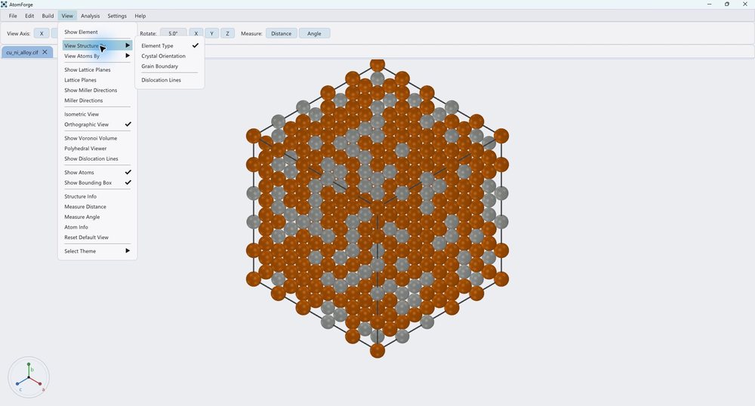This screenshot has height=406, width=755.
Task: Click the top orange copper atom
Action: (x=377, y=64)
